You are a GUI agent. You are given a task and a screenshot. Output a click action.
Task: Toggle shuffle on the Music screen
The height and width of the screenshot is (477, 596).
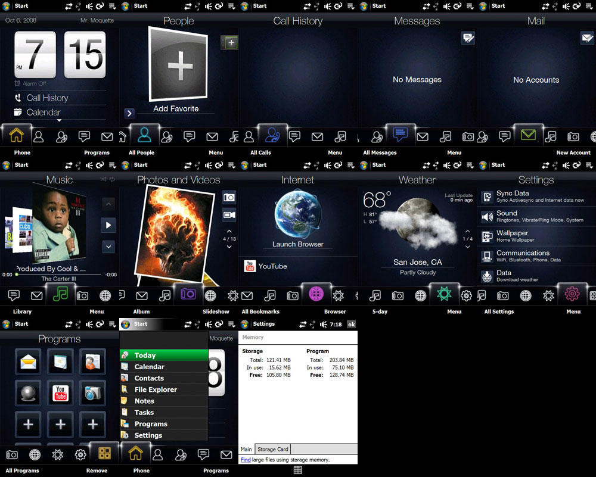104,179
